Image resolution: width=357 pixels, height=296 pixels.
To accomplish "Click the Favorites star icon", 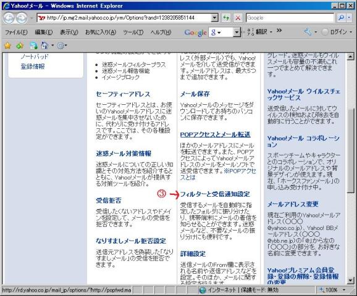I will point(8,46).
